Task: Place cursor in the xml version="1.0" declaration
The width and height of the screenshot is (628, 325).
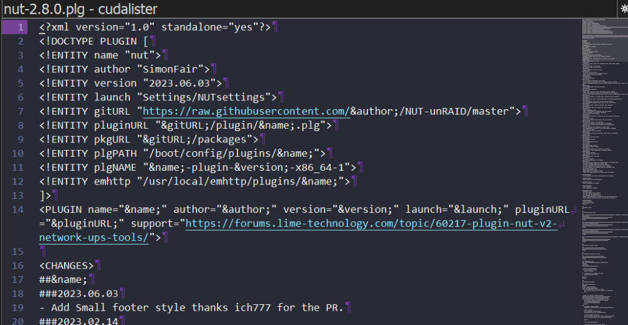Action: [155, 27]
